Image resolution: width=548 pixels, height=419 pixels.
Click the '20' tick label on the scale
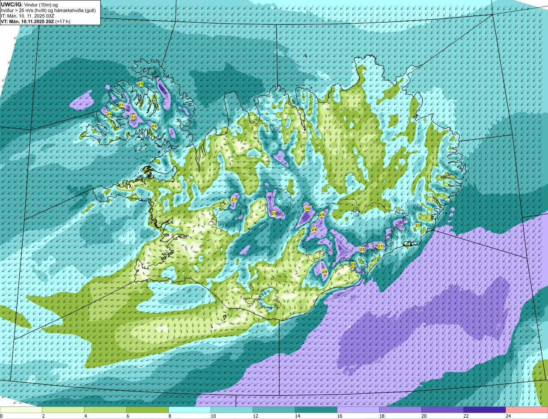tap(423, 416)
